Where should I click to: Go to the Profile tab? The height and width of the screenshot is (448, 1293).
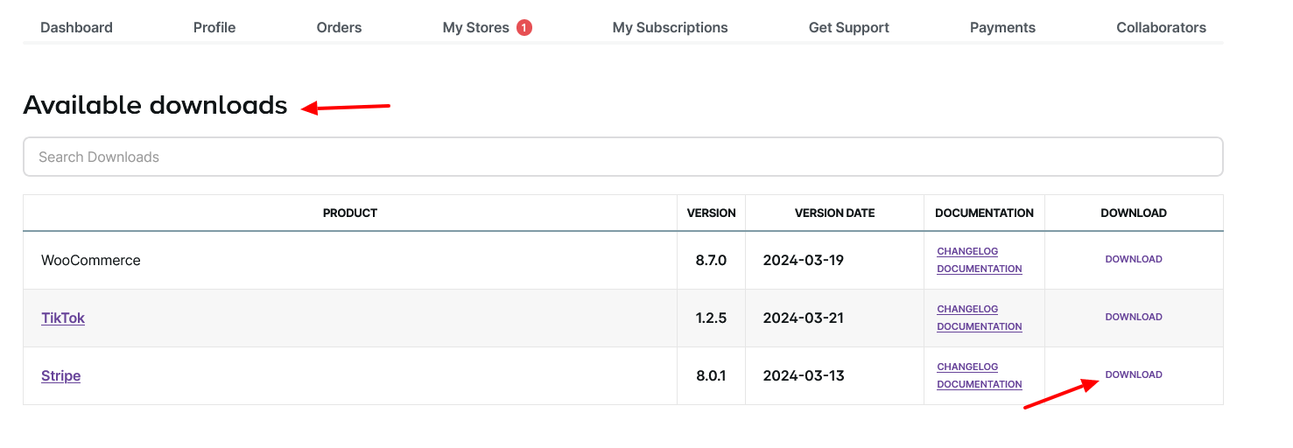click(x=214, y=27)
